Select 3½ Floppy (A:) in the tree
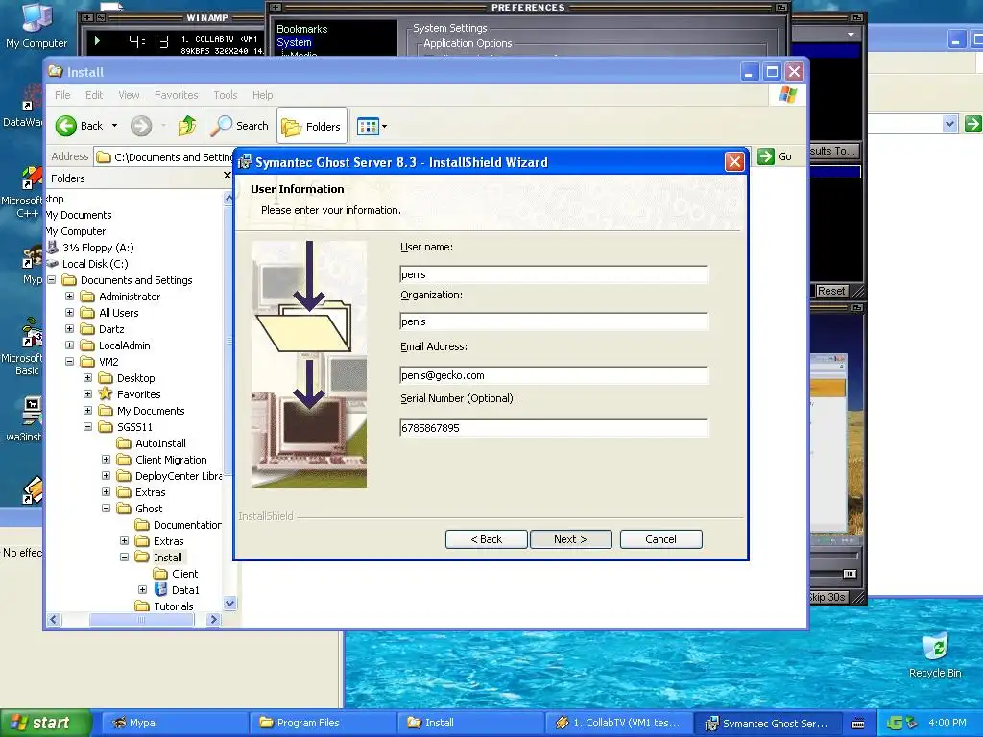983x737 pixels. [98, 248]
